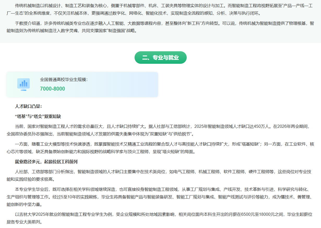Click the “6500元至18000元” salary range text
Image resolution: width=321 pixels, height=228 pixels.
258,215
